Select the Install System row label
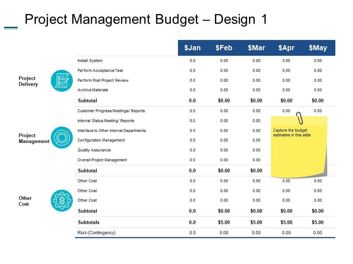Screen dimensions: 353x264 90,60
